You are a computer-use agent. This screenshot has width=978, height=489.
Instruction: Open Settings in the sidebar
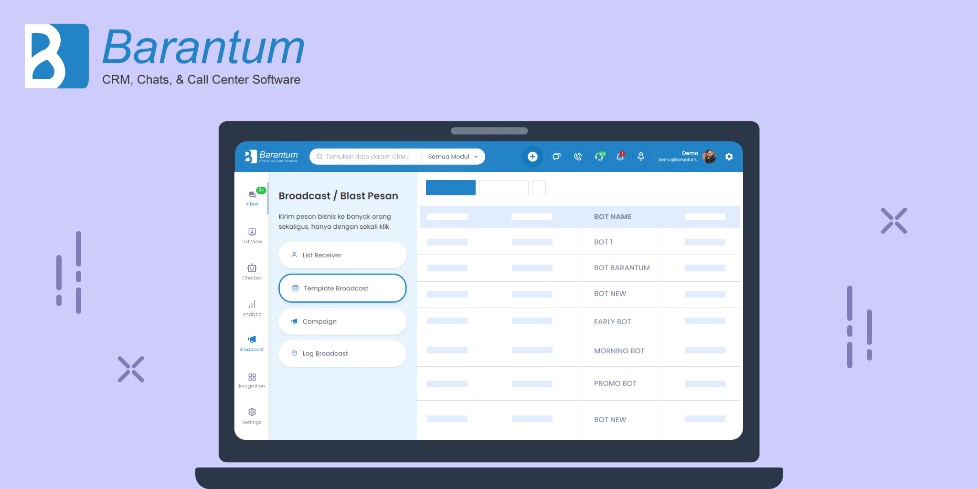pyautogui.click(x=252, y=416)
